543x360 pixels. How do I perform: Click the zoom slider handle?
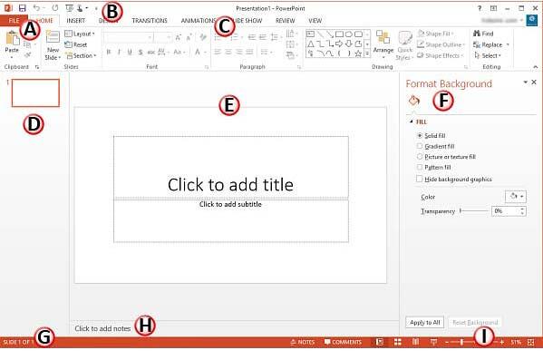(x=461, y=343)
